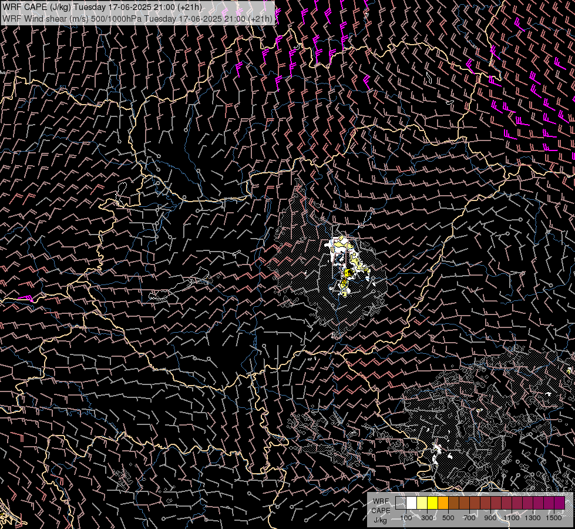Select the pale yellow CAPE legend swatch
The image size is (575, 529).
click(x=422, y=503)
